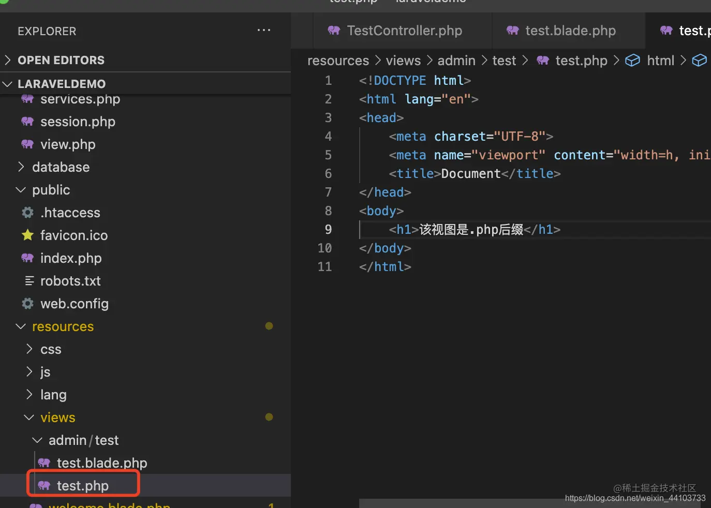Open the Explorer more actions ellipsis menu
The width and height of the screenshot is (711, 508).
coord(264,31)
